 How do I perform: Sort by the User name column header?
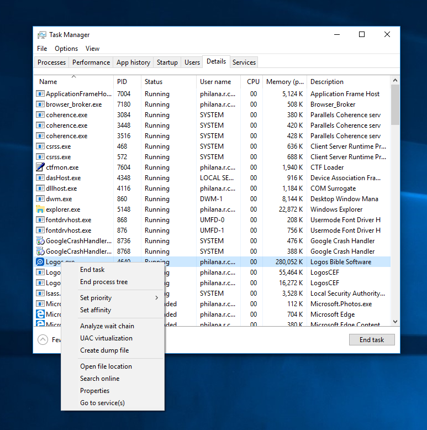coord(218,81)
